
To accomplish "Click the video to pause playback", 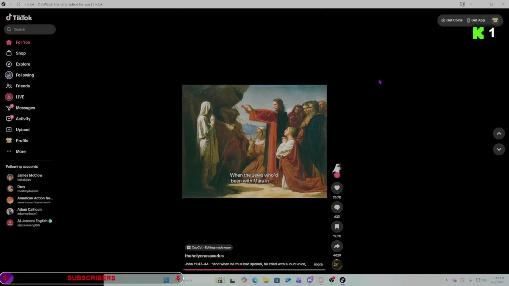I will 254,141.
